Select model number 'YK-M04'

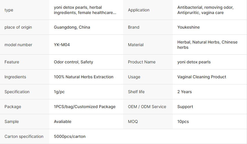point(62,45)
